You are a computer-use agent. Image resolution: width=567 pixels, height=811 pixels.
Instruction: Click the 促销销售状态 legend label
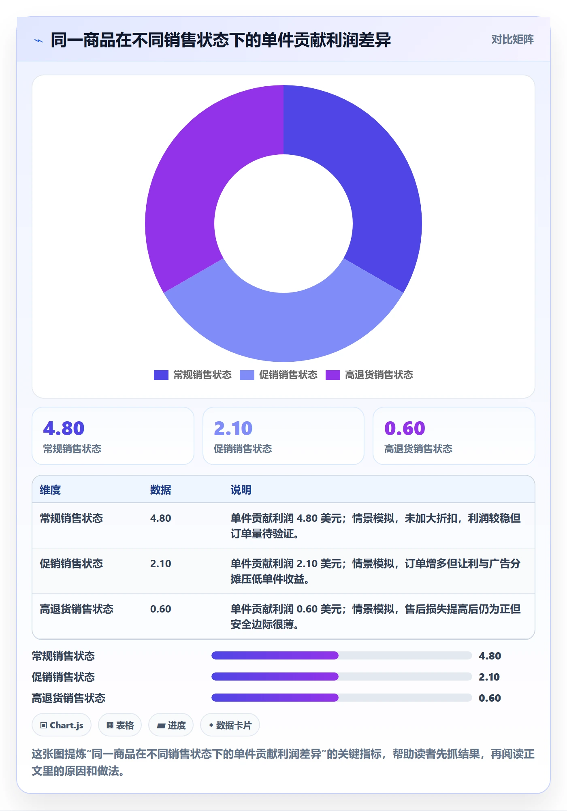(x=288, y=375)
